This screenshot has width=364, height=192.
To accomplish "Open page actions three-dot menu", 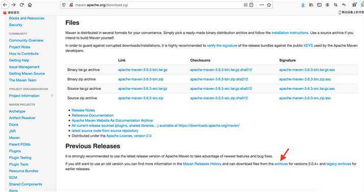I will tap(261, 5).
